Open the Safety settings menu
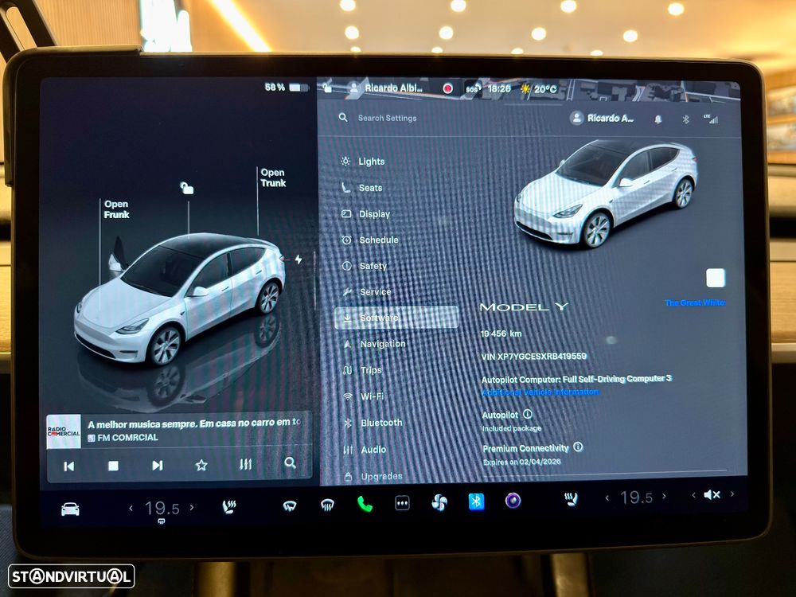Screen dimensions: 796x597 365,266
